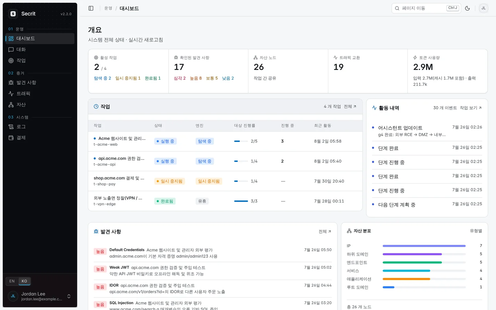Open 대시보드 in the sidebar
This screenshot has width=496, height=310.
(40, 39)
